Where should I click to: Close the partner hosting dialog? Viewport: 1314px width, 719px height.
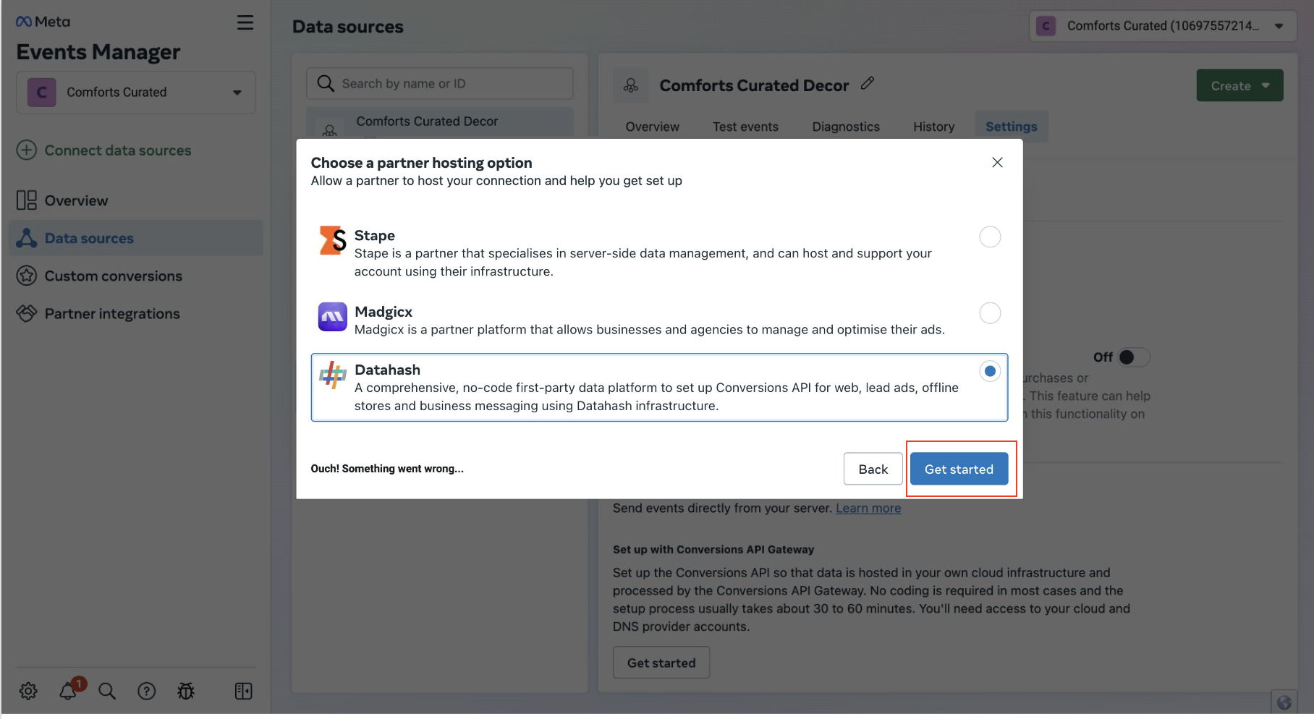click(997, 162)
